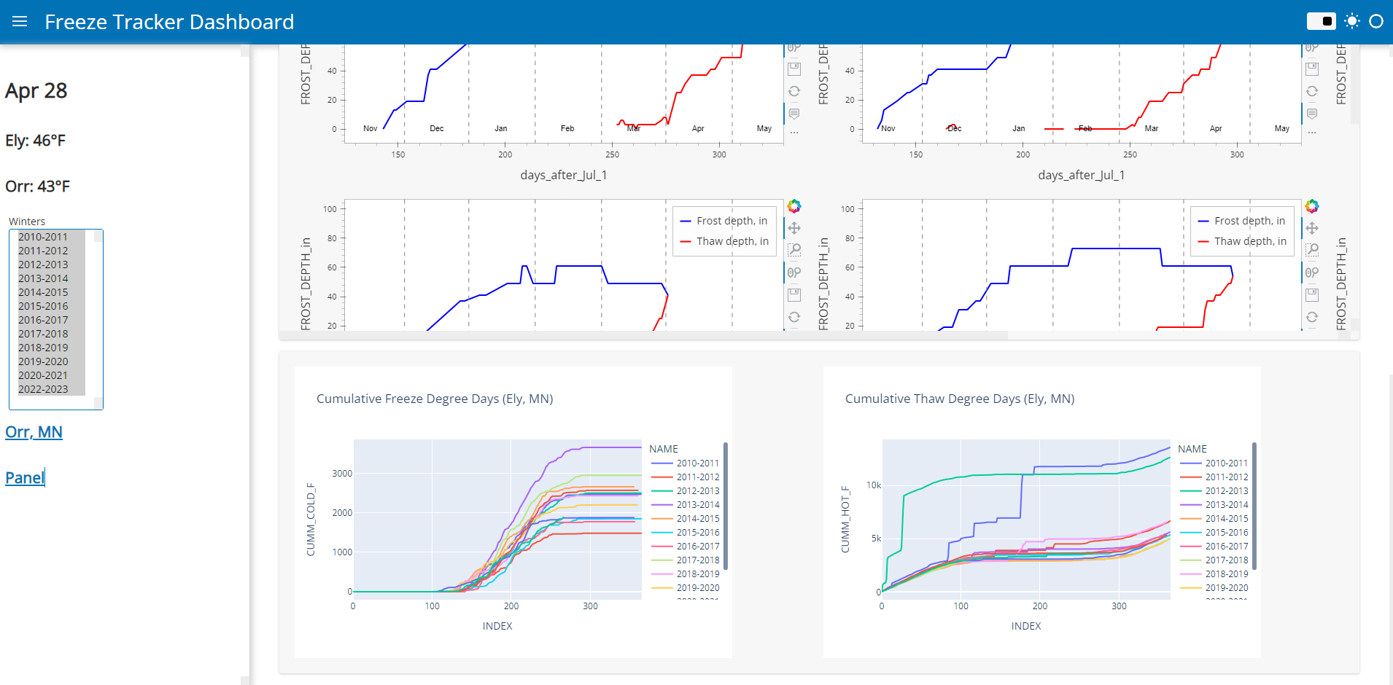The image size is (1393, 685).
Task: Toggle 2016-2017 trace in Thaw Degree Days legend
Action: click(1214, 546)
